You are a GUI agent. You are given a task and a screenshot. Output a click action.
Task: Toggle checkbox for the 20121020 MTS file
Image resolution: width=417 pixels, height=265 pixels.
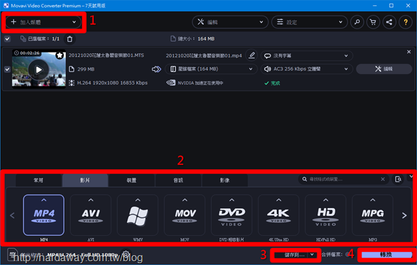tap(7, 70)
